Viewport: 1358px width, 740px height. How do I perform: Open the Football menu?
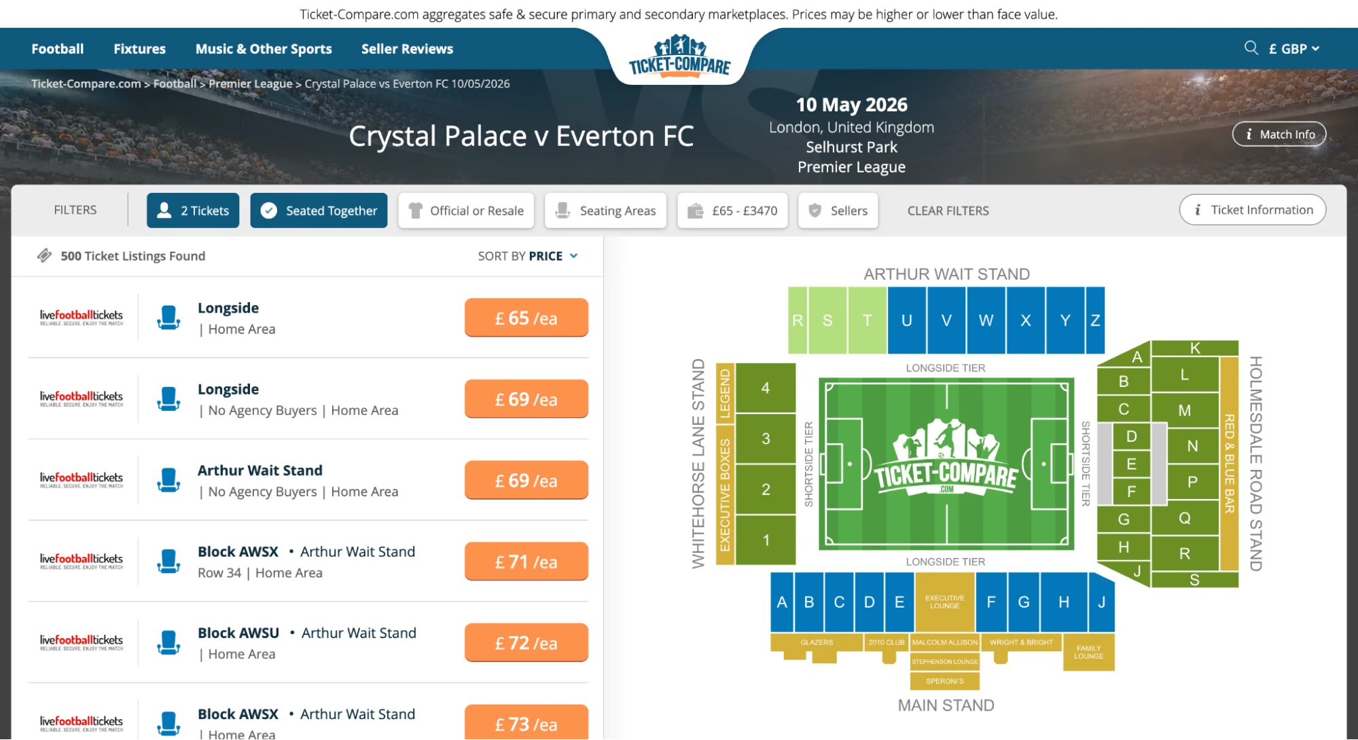57,48
